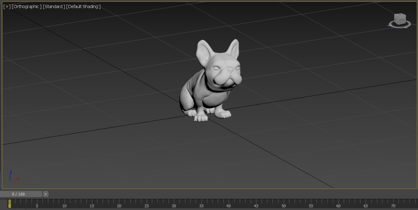Open the Orthographic point-of-view viewport menu
418x210 pixels.
[27, 6]
